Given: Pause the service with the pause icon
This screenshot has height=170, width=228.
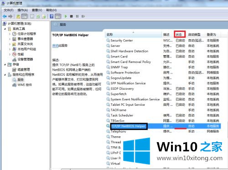Looking at the screenshot, I should tap(77, 16).
